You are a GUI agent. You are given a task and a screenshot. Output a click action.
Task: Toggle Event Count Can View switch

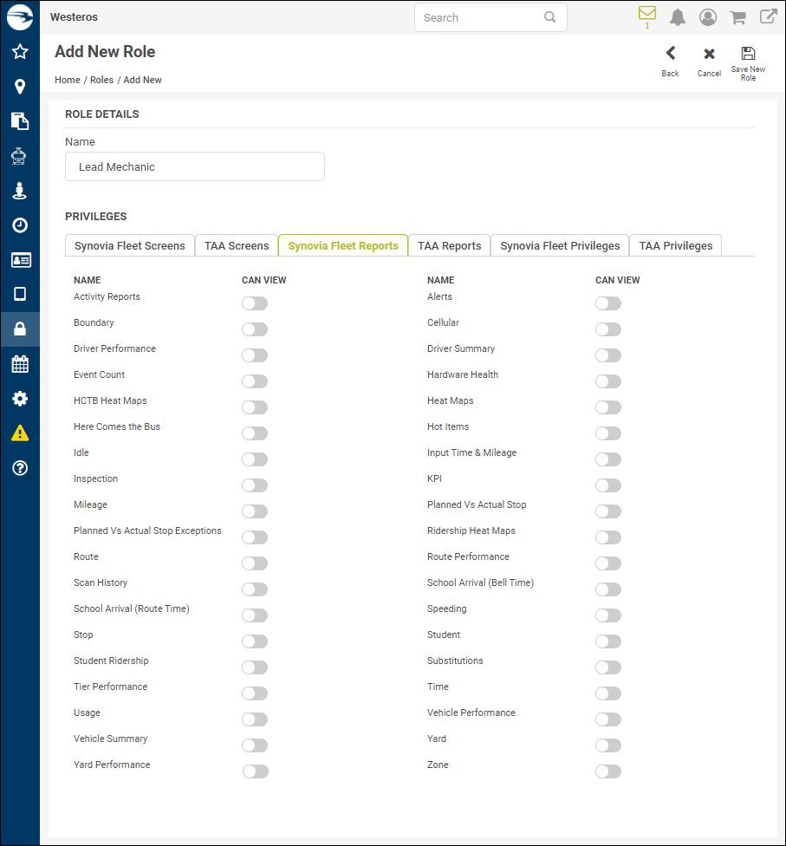point(255,381)
